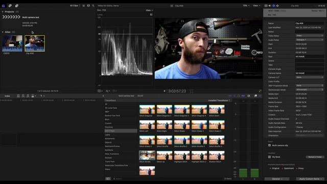This screenshot has width=327, height=184.
Task: Open the Titles and Generators sidebar
Action: coord(17,6)
